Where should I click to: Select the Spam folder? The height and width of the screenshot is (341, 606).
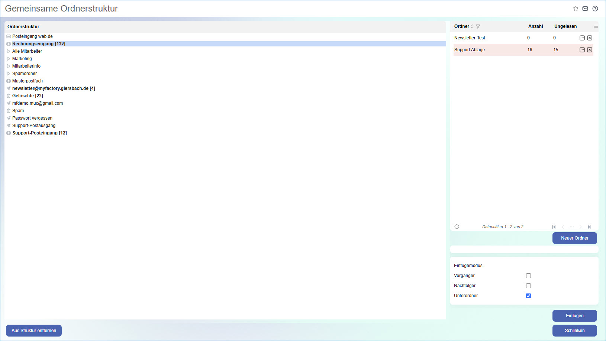coord(18,111)
